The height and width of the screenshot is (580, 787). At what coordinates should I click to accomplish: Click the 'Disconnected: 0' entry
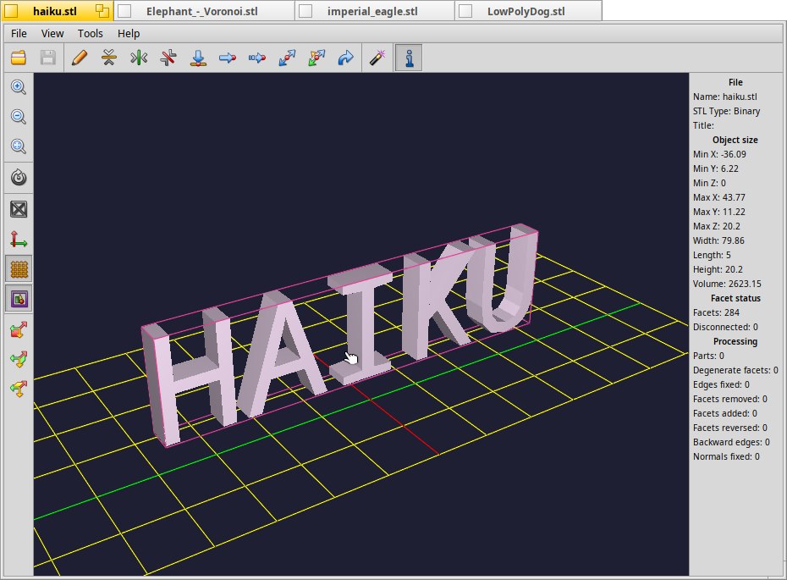pyautogui.click(x=725, y=327)
